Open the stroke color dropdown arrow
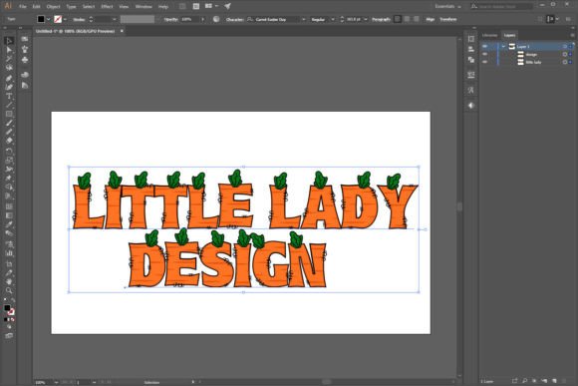578x386 pixels. (65, 19)
